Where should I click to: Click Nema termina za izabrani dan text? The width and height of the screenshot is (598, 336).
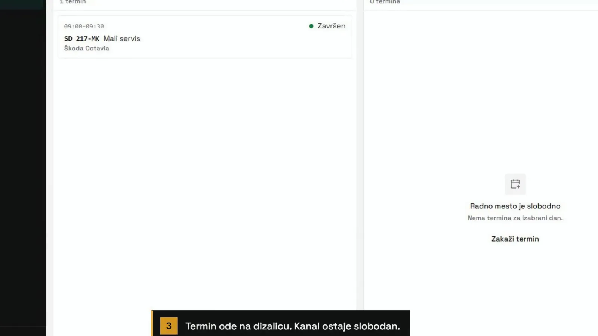515,218
